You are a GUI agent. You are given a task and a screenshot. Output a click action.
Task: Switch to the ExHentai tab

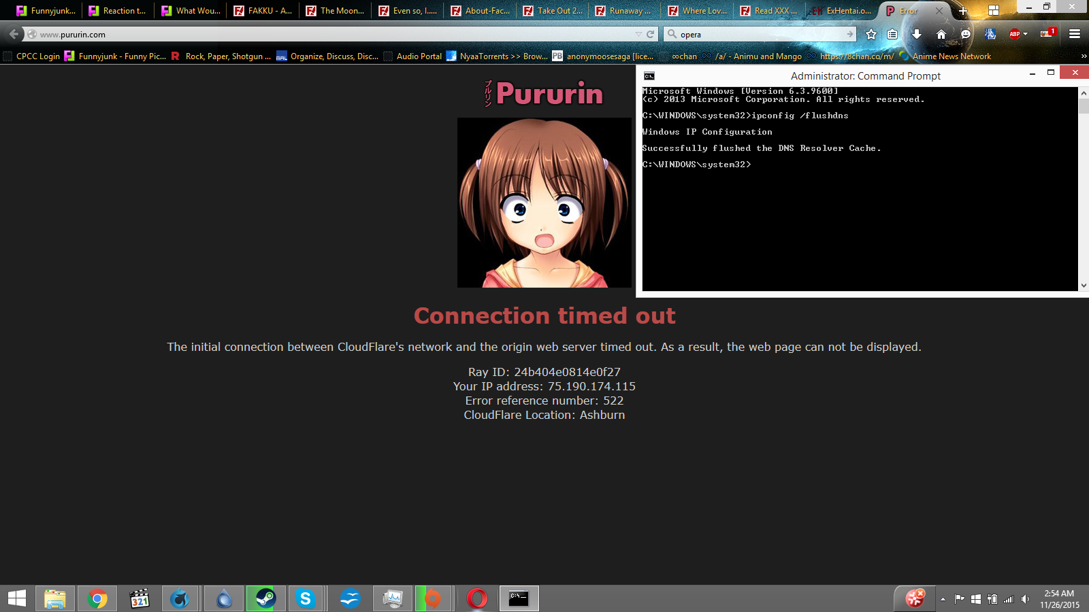841,11
